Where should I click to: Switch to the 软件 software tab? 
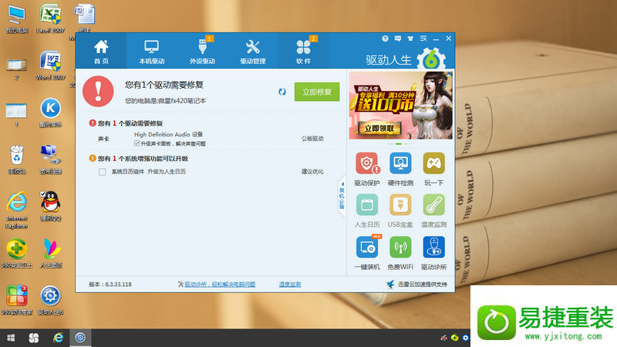point(303,51)
